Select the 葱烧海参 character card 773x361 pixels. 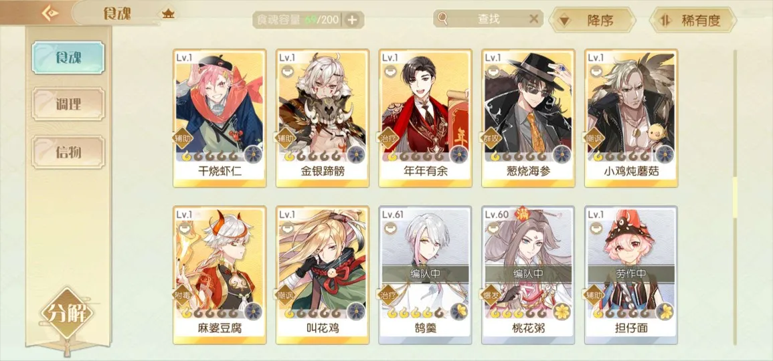point(528,118)
